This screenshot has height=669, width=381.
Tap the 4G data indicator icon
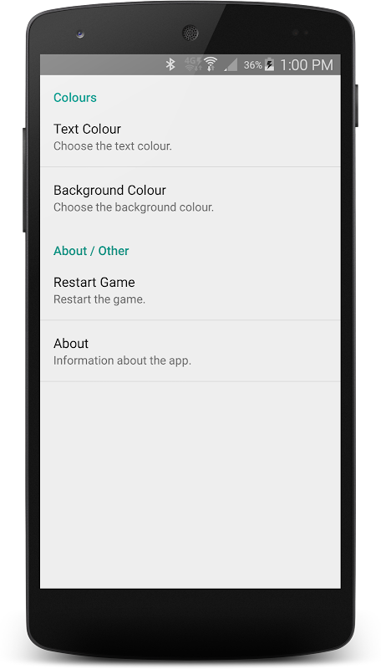[x=193, y=64]
